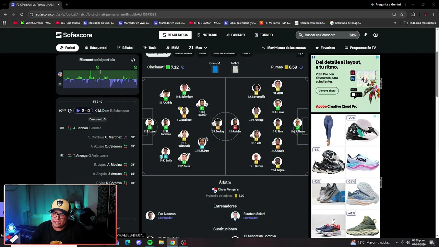The width and height of the screenshot is (439, 247).
Task: Open Favoritos link
Action: point(325,48)
